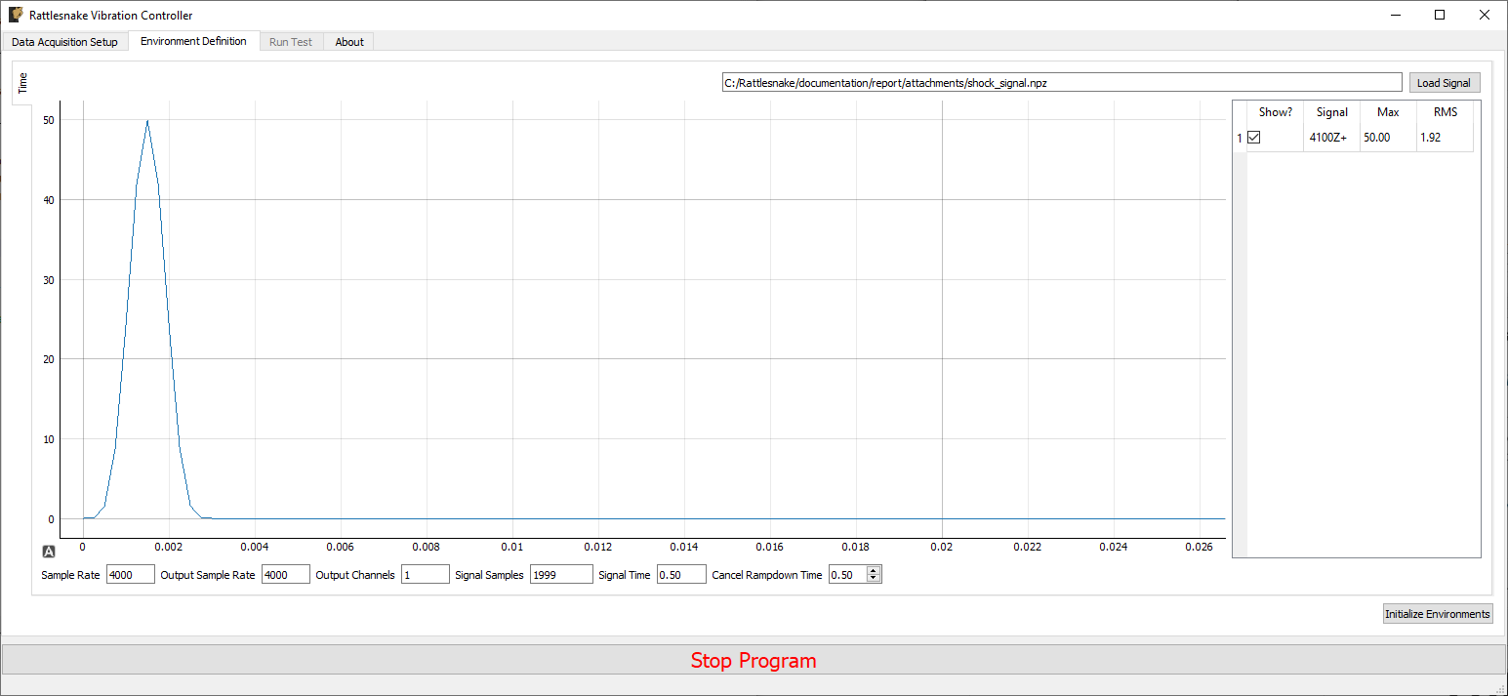This screenshot has width=1508, height=696.
Task: Click the RMS value 1.92 in the table
Action: pyautogui.click(x=1429, y=137)
